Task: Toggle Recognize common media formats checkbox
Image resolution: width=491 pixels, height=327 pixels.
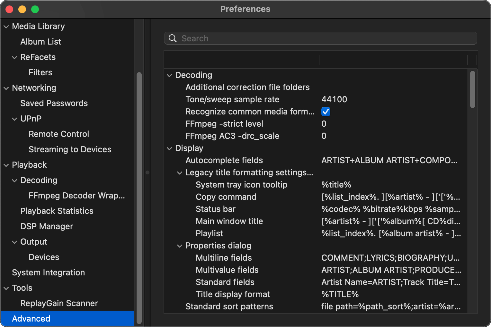Action: [x=326, y=112]
